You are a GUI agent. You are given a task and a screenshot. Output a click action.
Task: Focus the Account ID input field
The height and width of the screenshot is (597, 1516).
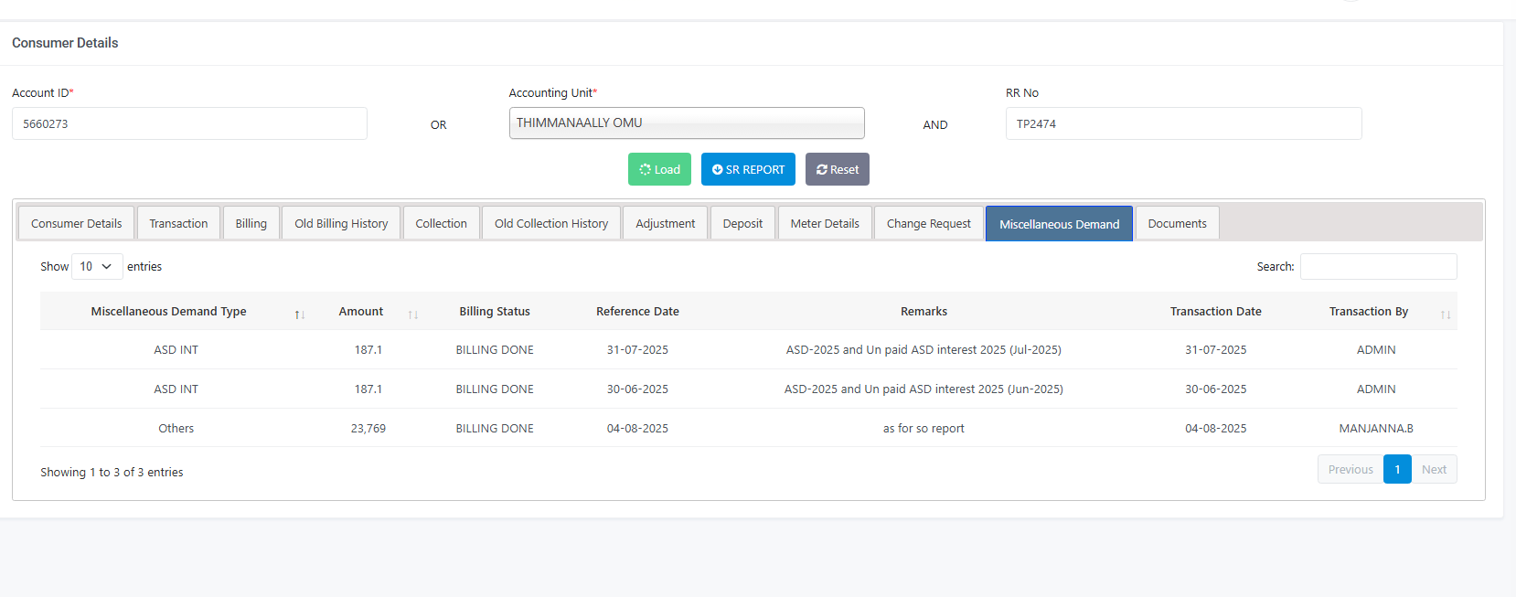tap(189, 123)
